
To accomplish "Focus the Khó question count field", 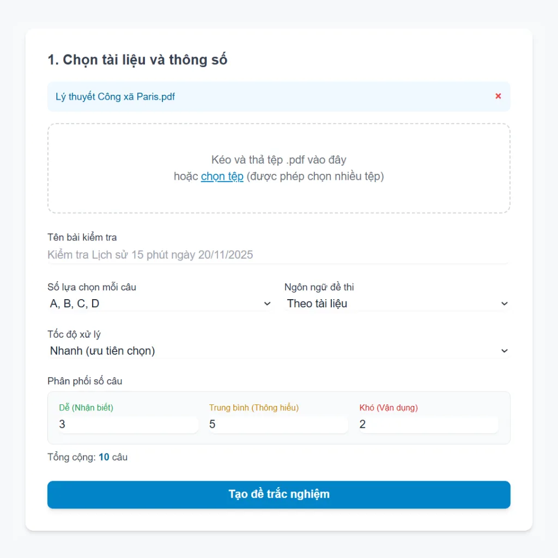I will click(428, 424).
